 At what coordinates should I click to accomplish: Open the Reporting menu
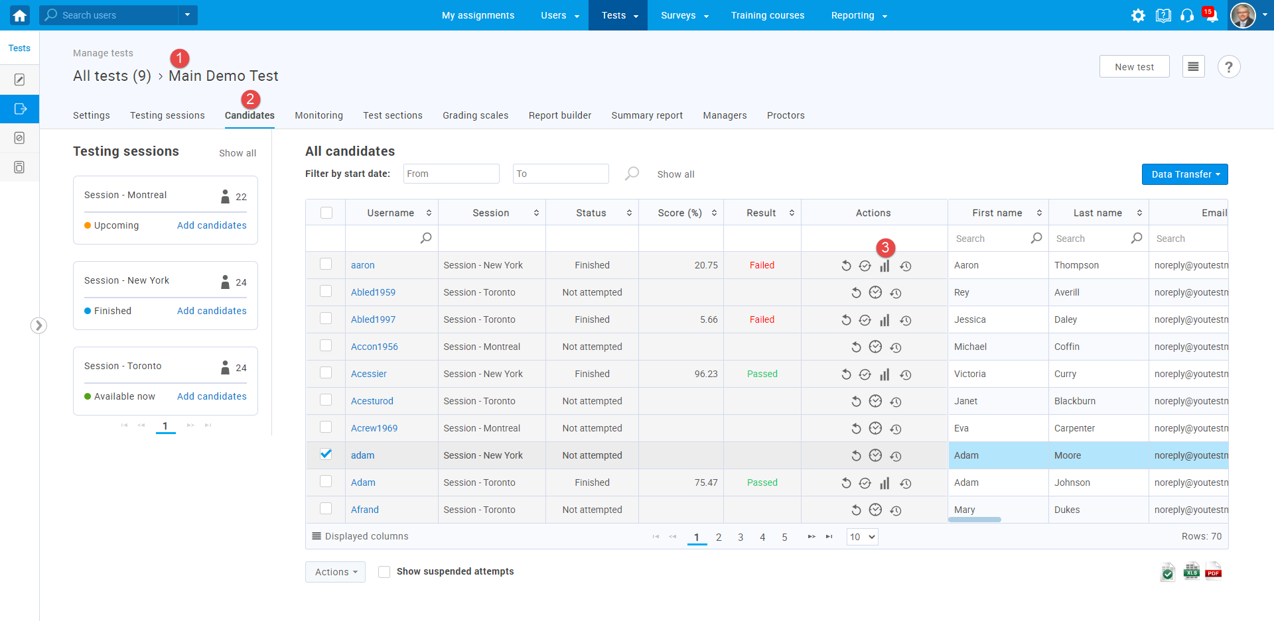coord(859,15)
